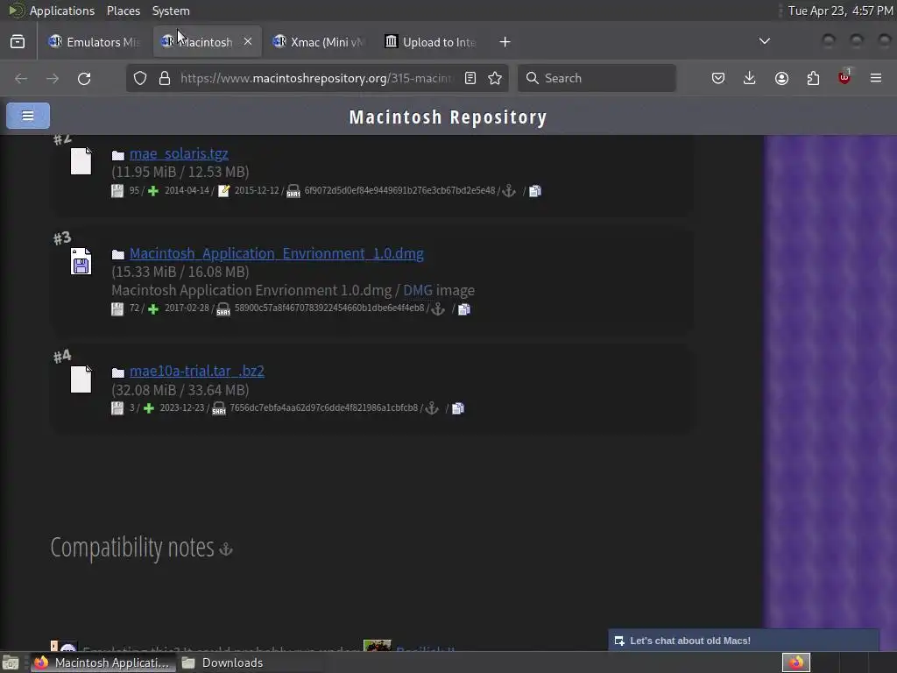The image size is (897, 673).
Task: Click show desktop icon in taskbar
Action: pos(11,662)
